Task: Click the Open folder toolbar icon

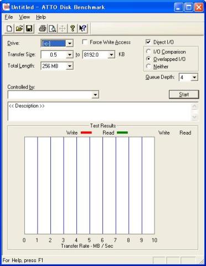Action: coord(19,29)
